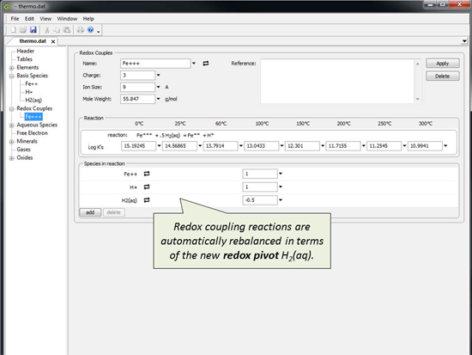The width and height of the screenshot is (472, 355).
Task: Click the swap icon beside H2(aq) species
Action: pyautogui.click(x=147, y=200)
